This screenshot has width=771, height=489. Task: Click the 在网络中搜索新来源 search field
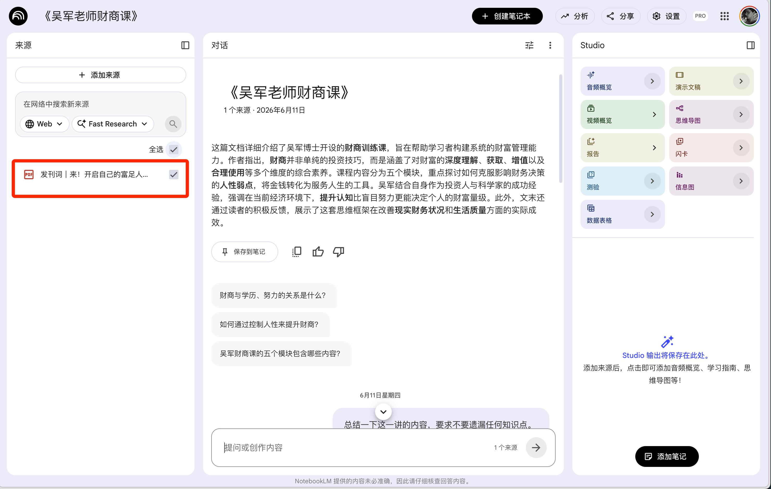click(101, 104)
